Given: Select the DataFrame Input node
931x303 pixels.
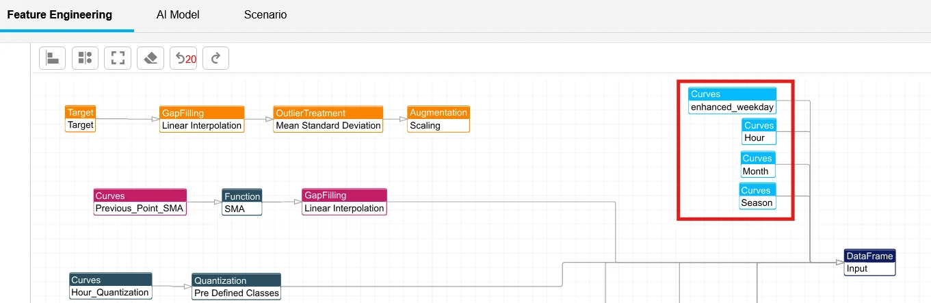Looking at the screenshot, I should tap(869, 262).
